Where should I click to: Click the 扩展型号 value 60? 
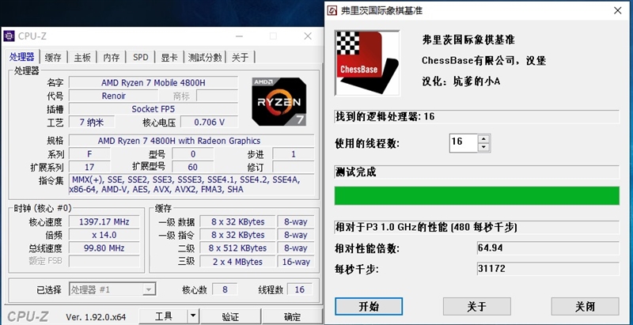coord(192,167)
